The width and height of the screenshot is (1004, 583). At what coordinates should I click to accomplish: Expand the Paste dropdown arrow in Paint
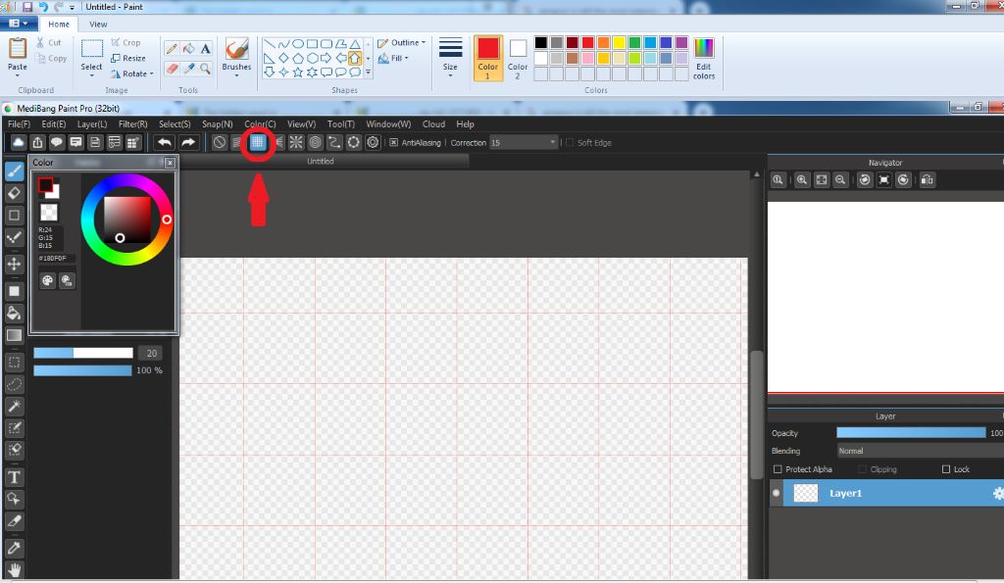(x=18, y=75)
